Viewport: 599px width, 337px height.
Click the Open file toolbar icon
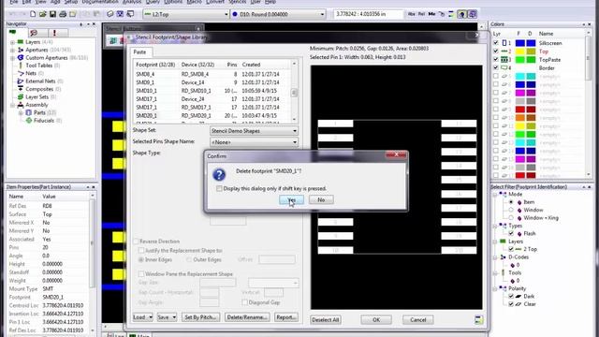(43, 14)
